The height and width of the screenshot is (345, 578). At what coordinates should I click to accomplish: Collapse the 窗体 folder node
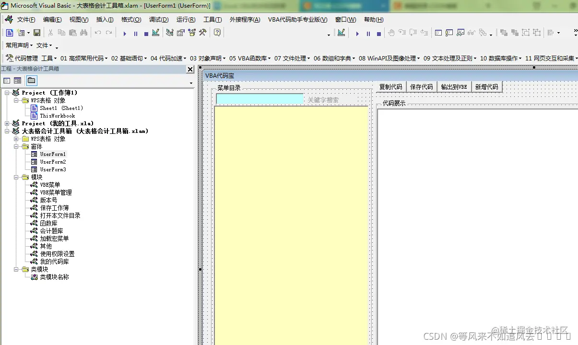(x=16, y=146)
